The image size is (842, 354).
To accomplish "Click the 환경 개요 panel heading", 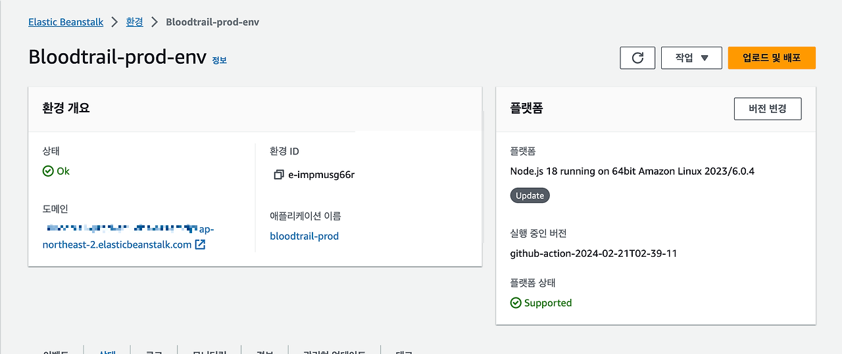I will [x=66, y=108].
